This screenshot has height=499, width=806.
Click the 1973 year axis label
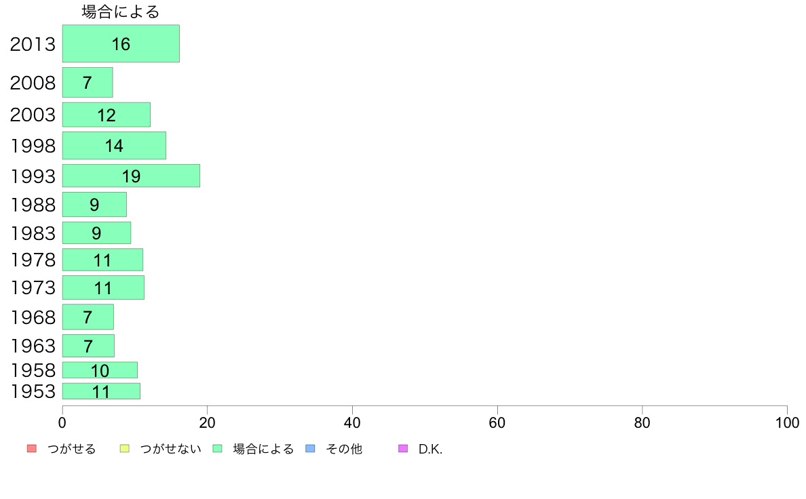point(33,287)
